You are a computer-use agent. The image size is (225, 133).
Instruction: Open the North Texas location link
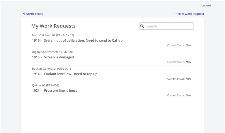point(33,14)
